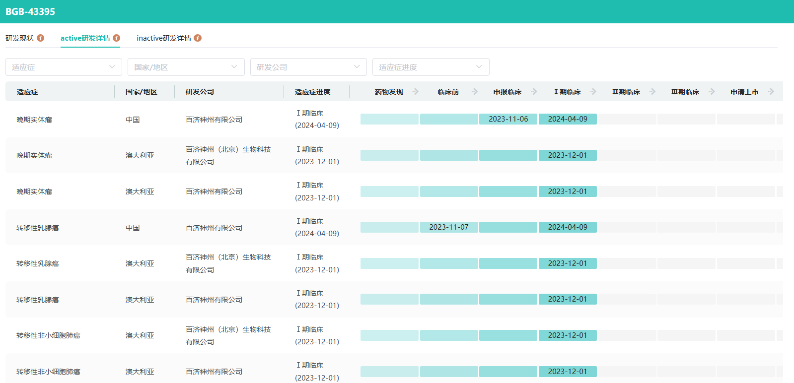This screenshot has width=794, height=383.
Task: Click arrow icon after 申报临床 header
Action: tap(534, 92)
